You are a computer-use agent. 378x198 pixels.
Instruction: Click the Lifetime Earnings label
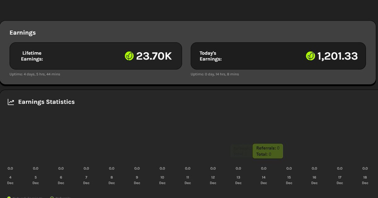(x=32, y=56)
